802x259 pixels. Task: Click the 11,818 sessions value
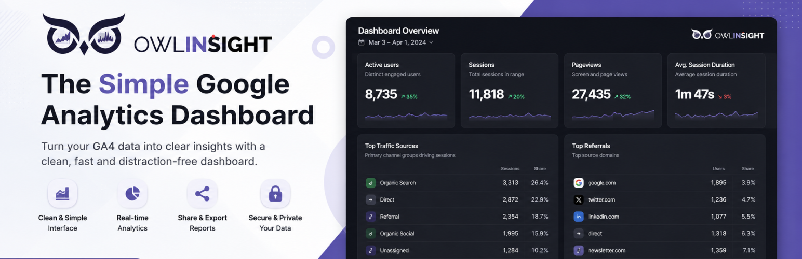[486, 94]
